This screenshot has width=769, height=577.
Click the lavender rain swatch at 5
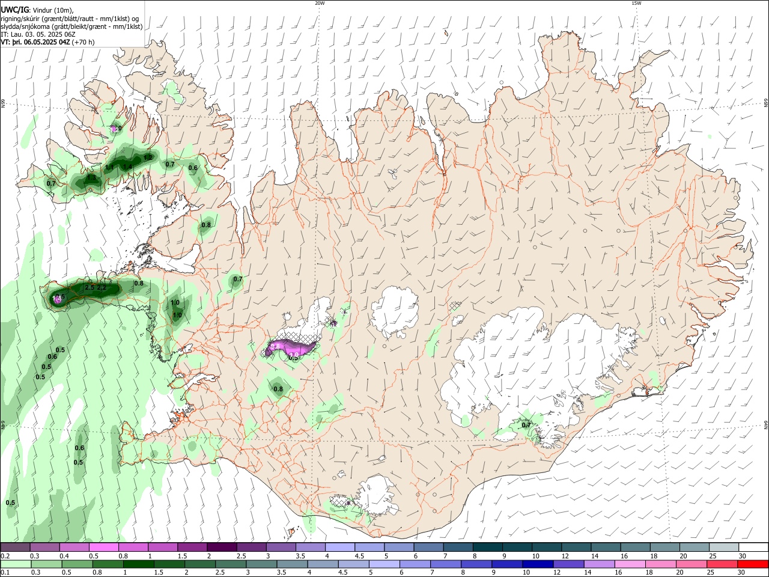click(384, 564)
